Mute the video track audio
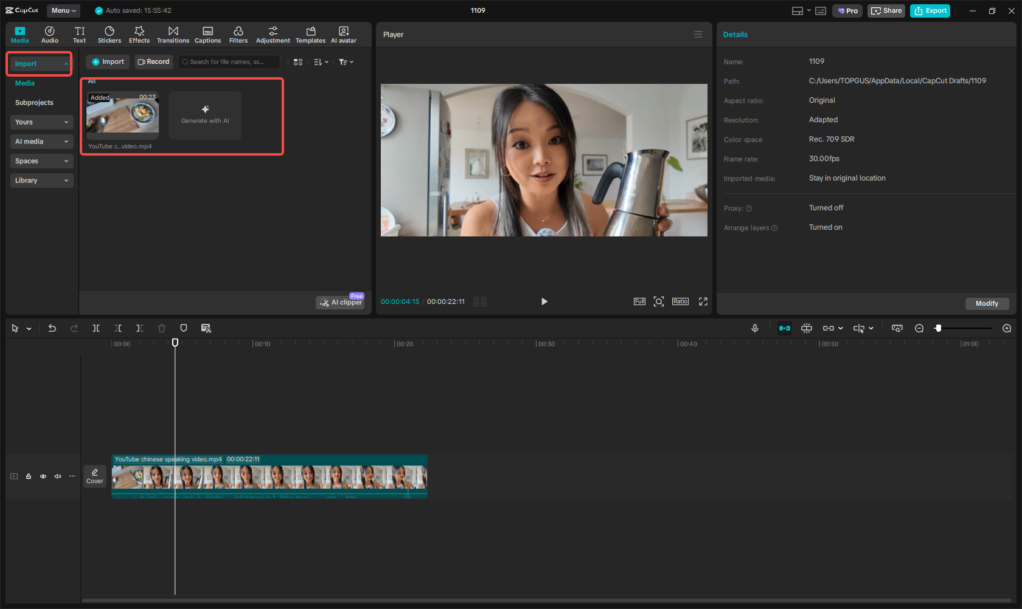Screen dimensions: 1022x609 pyautogui.click(x=57, y=477)
